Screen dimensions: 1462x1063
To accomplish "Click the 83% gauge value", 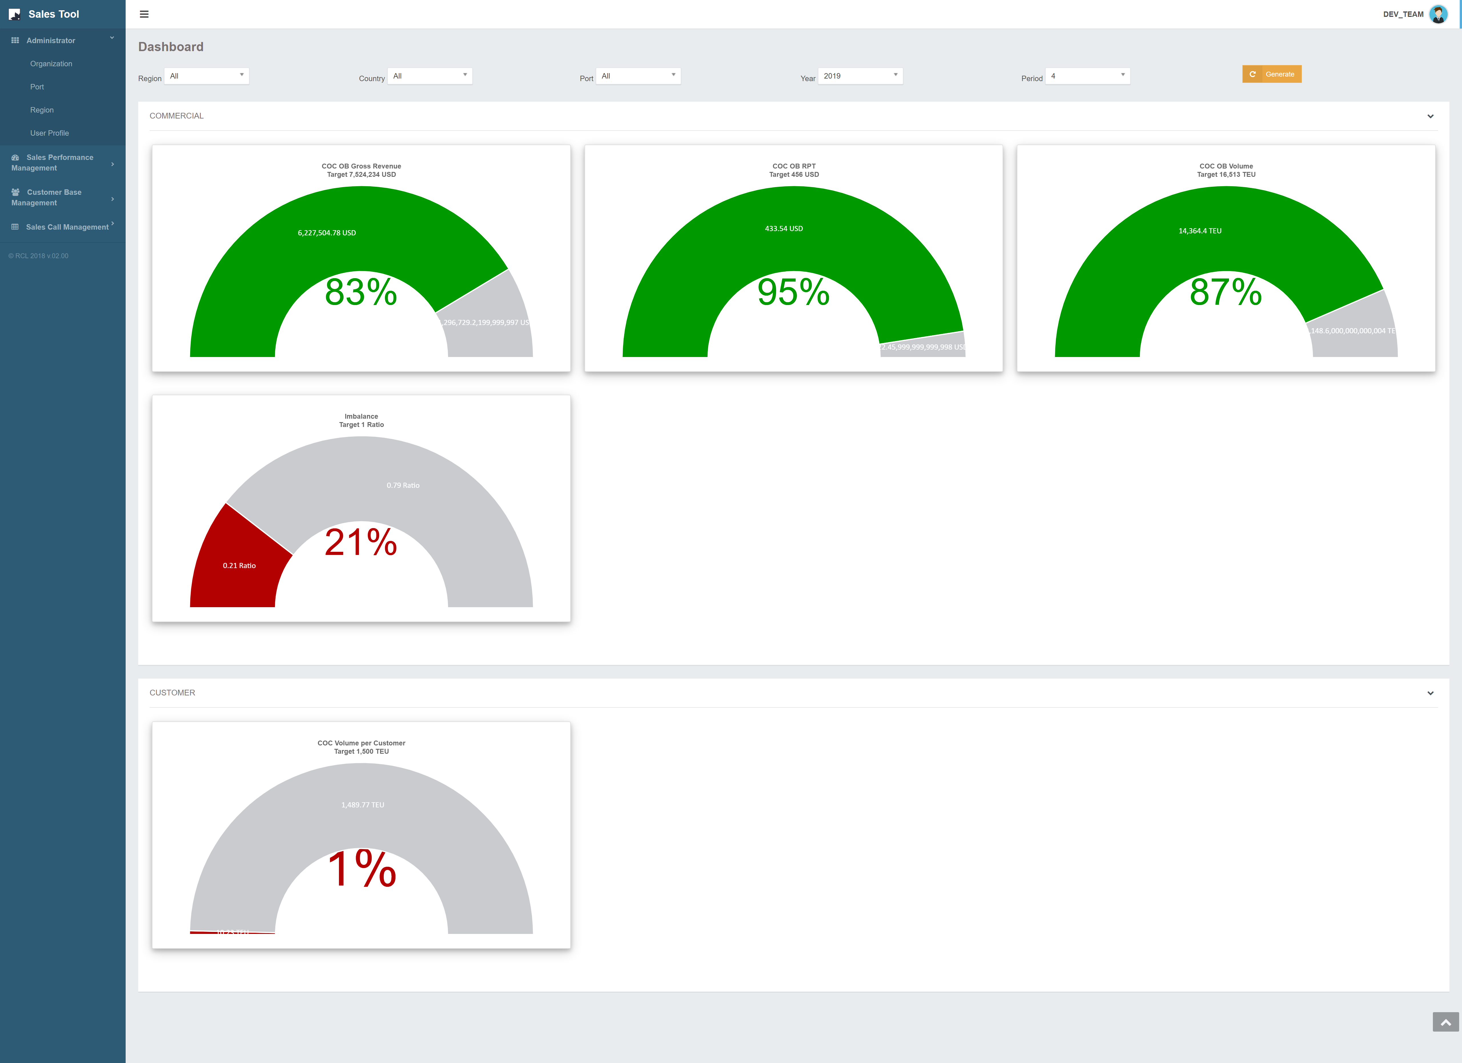I will pyautogui.click(x=361, y=291).
